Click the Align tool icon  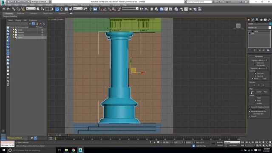coord(146,9)
